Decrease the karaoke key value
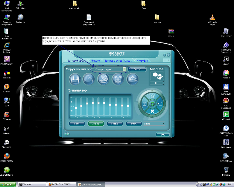This screenshot has width=234, height=187. [163, 84]
